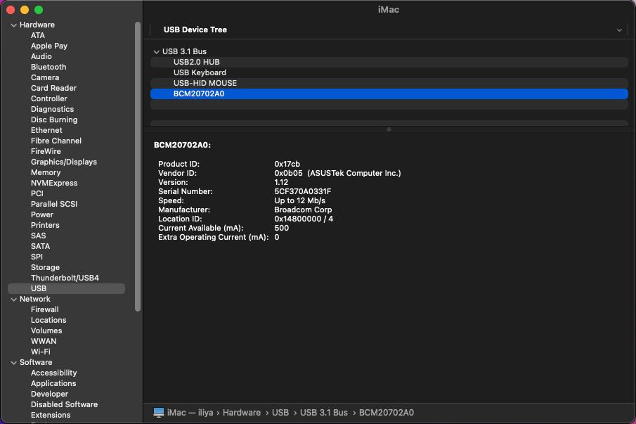
Task: Collapse the USB 3.1 Bus tree chevron
Action: click(156, 52)
